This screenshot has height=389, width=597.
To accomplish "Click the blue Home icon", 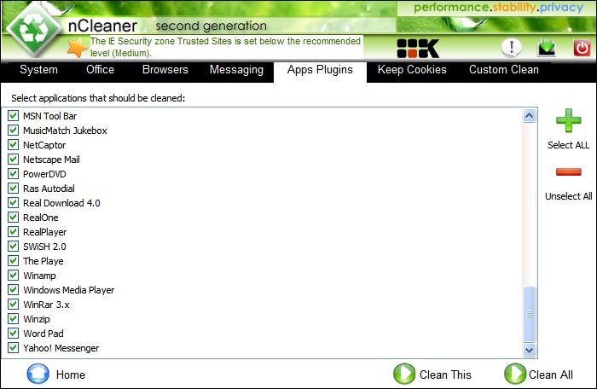I will coord(38,374).
